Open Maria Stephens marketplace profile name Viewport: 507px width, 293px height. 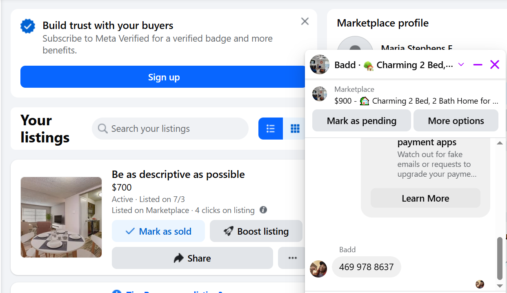(416, 48)
